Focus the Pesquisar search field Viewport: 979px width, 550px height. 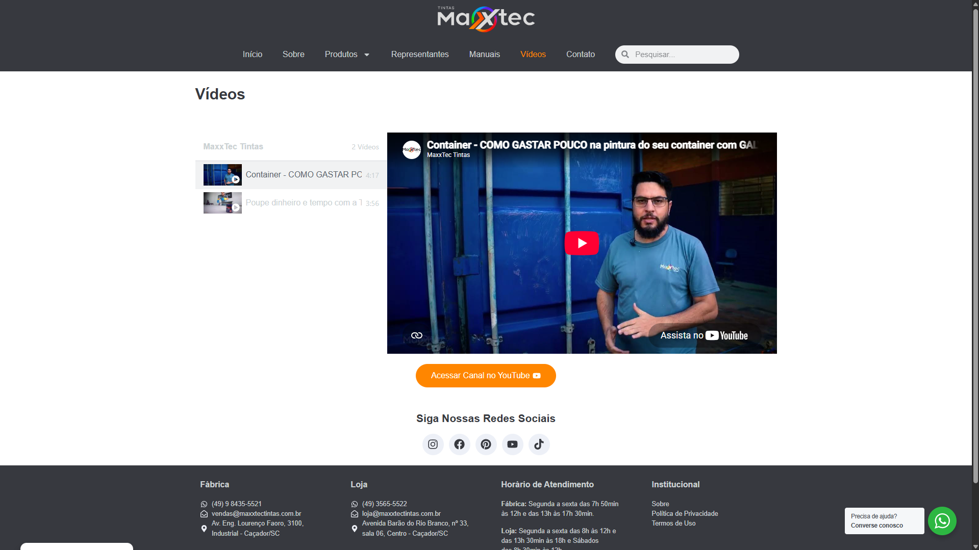pos(677,55)
